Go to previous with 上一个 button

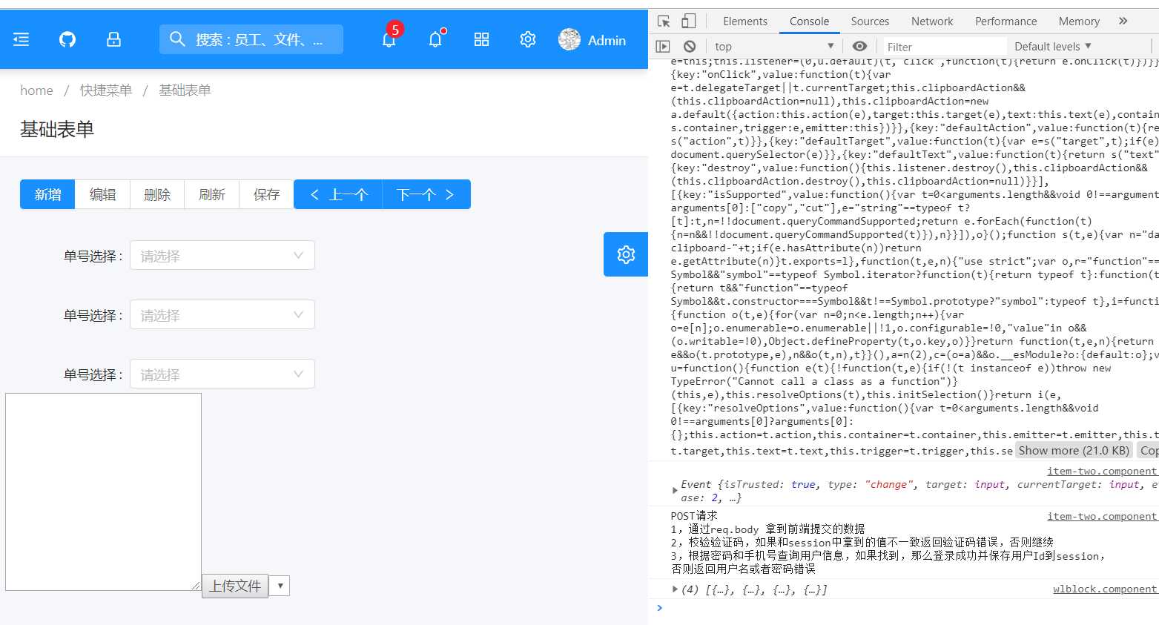pyautogui.click(x=338, y=194)
